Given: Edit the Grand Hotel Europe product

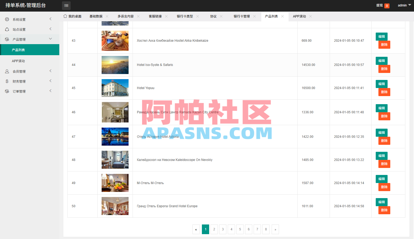Looking at the screenshot, I should pyautogui.click(x=382, y=202).
